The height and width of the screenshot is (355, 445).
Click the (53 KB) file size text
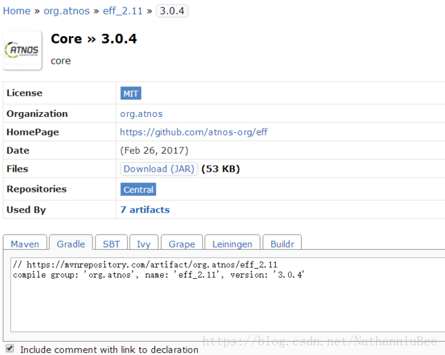(220, 169)
